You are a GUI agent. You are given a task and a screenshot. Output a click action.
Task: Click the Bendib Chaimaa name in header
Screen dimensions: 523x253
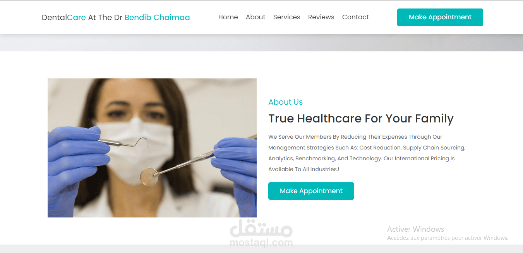(157, 17)
